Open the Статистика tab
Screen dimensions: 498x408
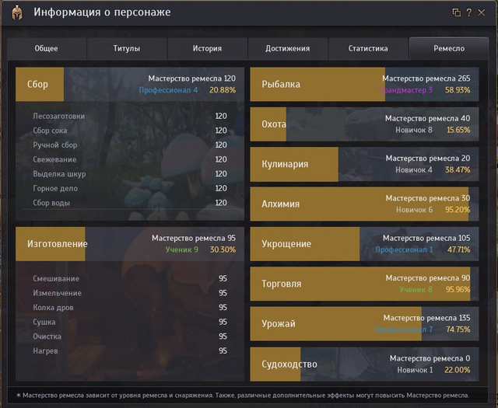pyautogui.click(x=368, y=48)
